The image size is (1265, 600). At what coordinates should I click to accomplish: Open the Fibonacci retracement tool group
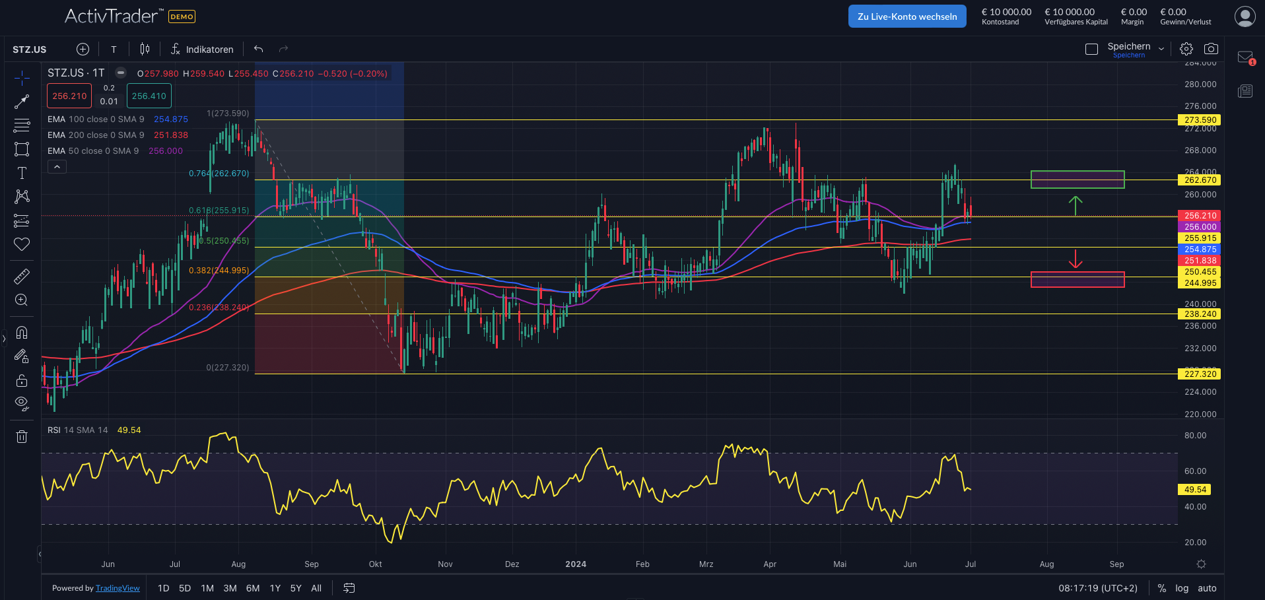(22, 125)
